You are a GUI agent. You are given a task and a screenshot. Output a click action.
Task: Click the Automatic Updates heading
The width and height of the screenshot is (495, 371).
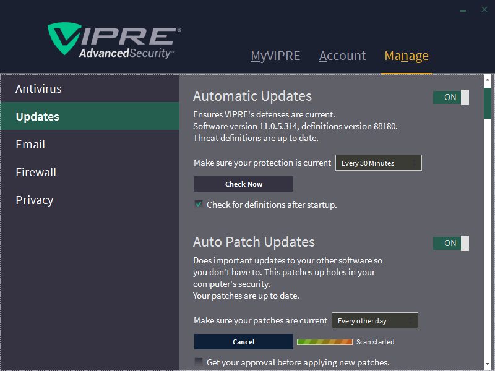252,96
